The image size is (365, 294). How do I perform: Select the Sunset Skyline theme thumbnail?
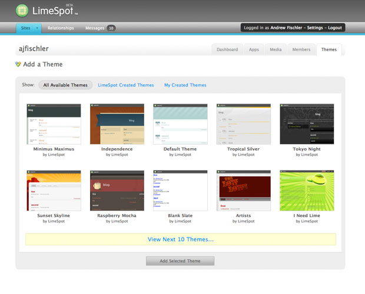pyautogui.click(x=54, y=191)
